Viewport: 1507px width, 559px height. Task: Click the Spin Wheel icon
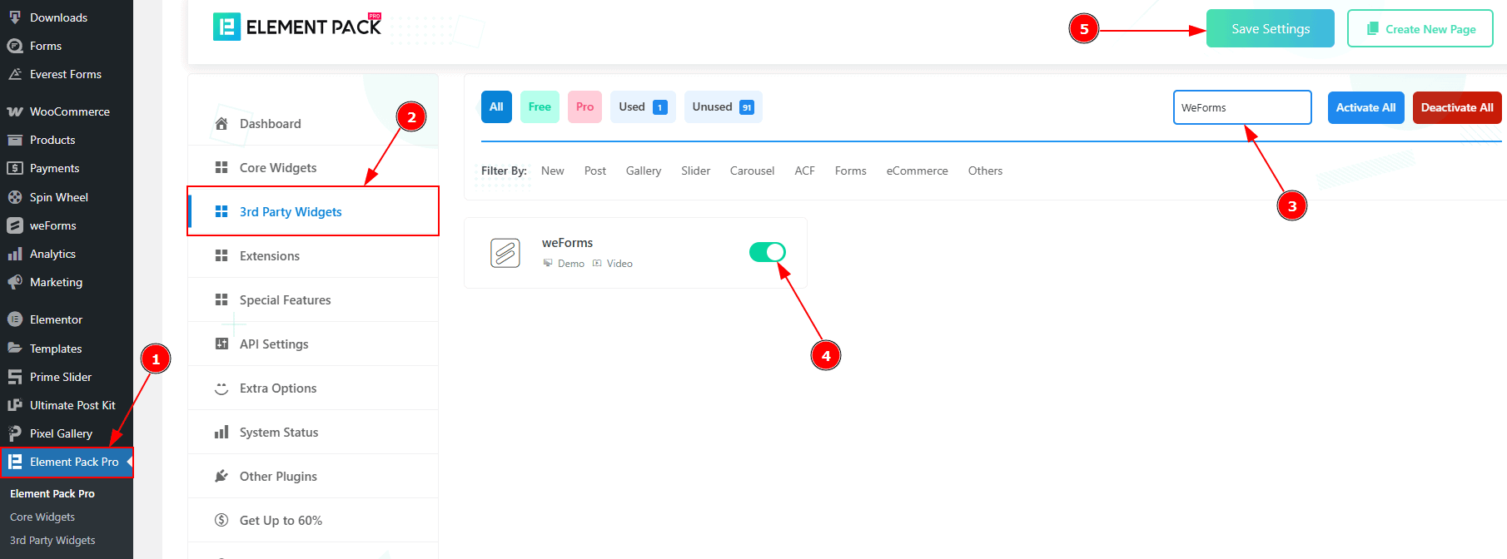[15, 197]
